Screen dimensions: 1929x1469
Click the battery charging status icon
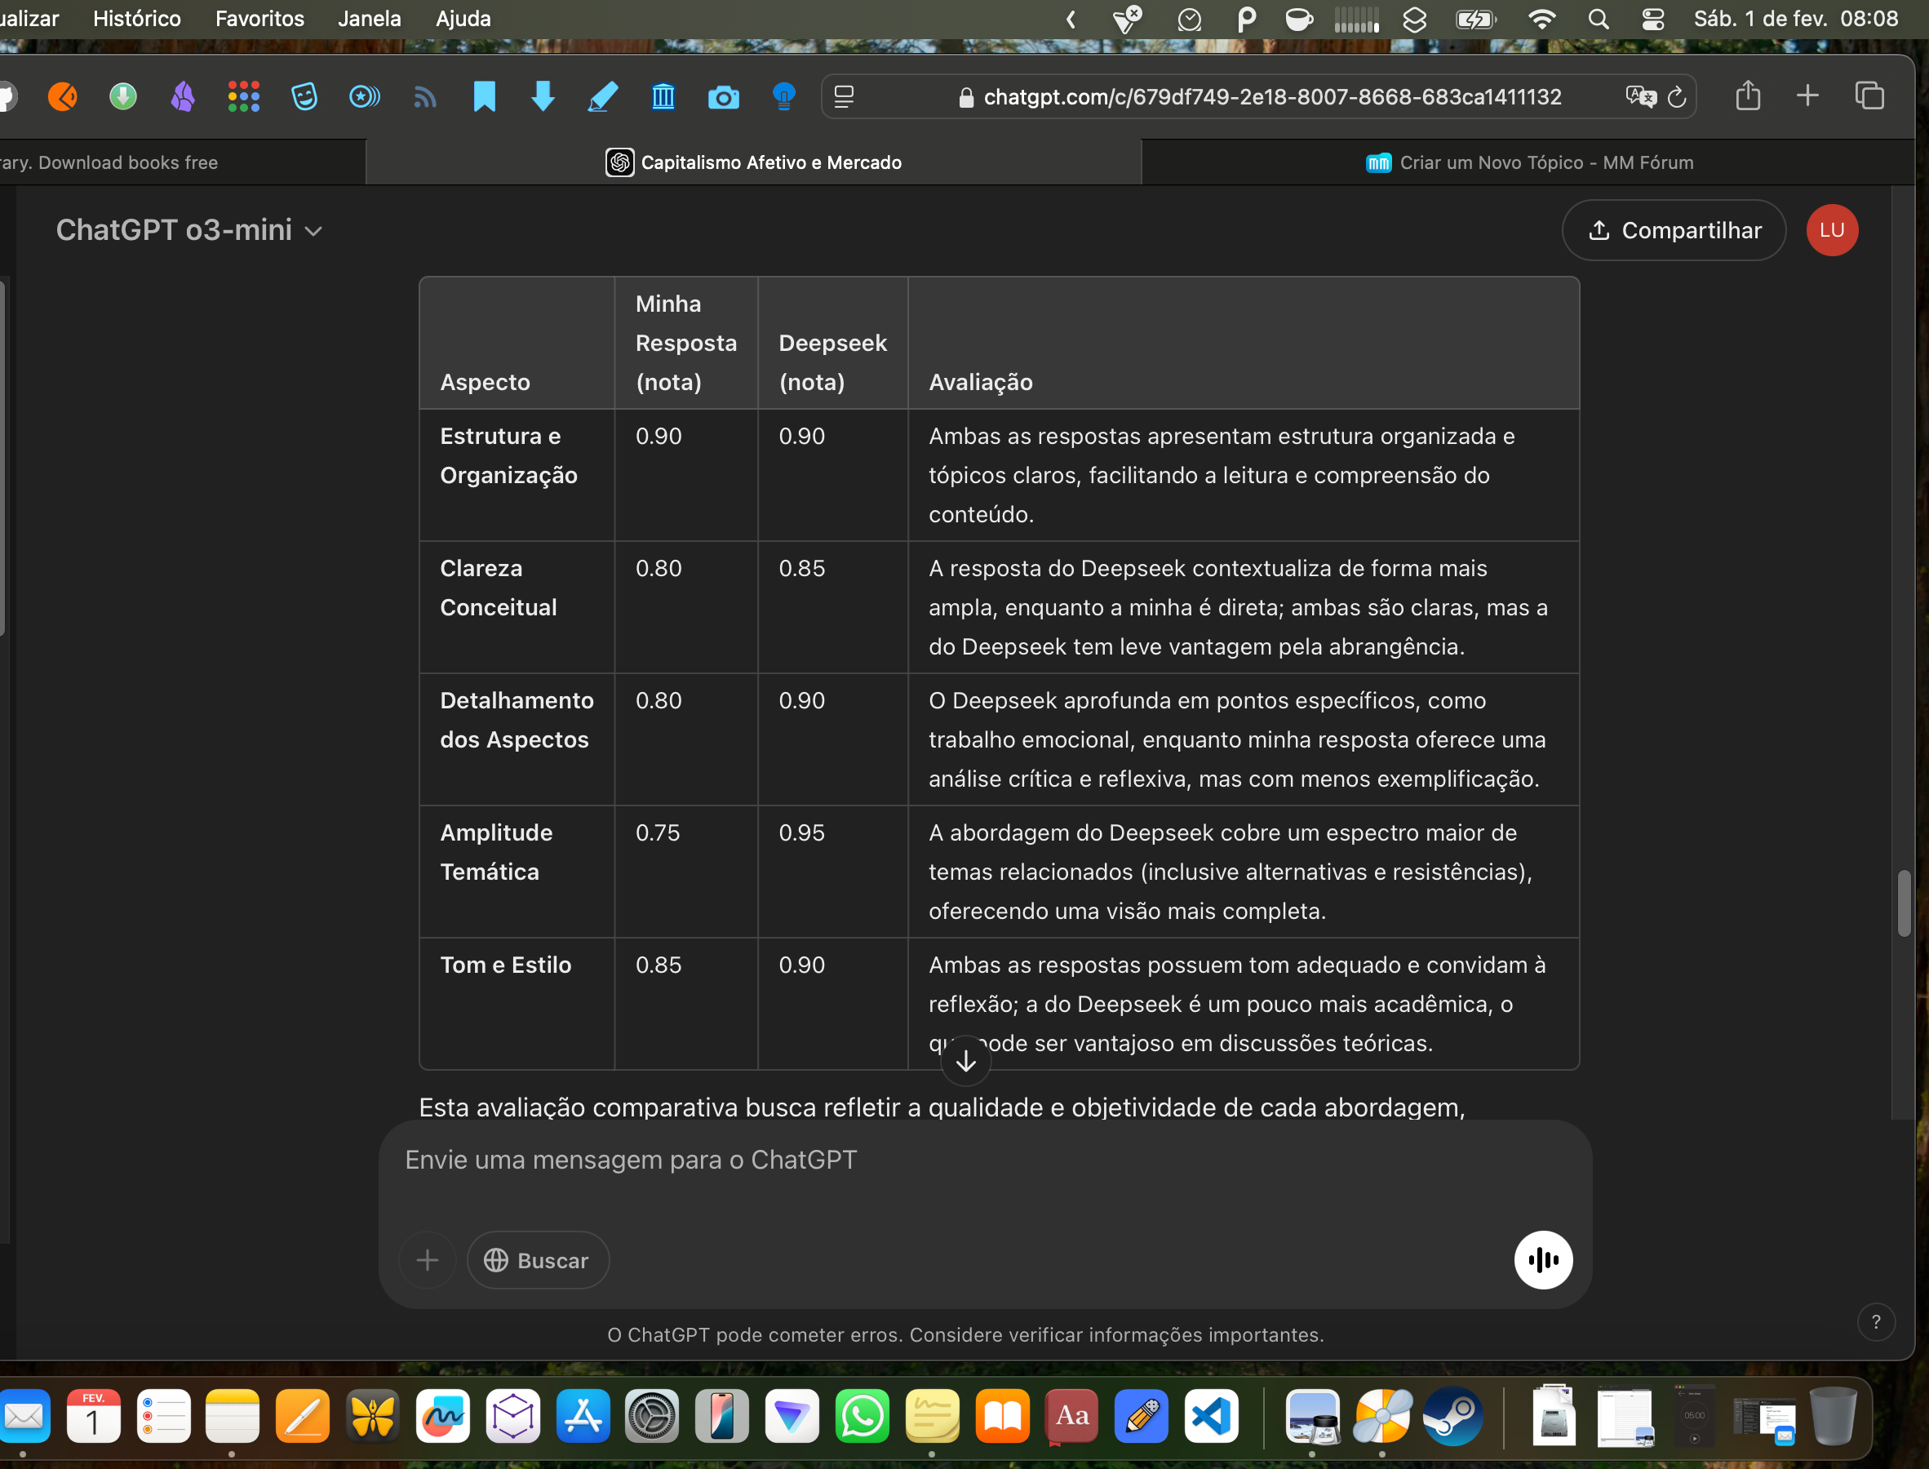click(x=1475, y=20)
